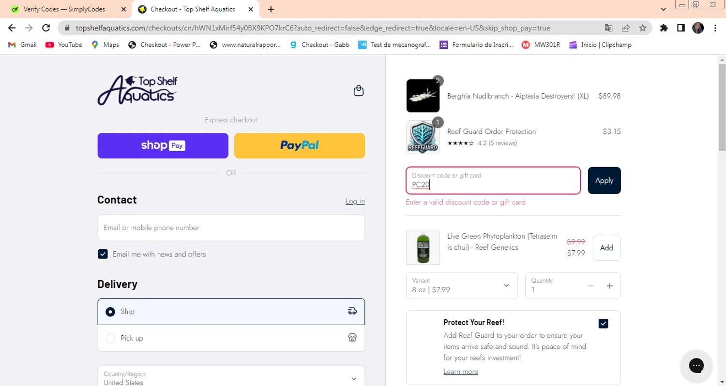
Task: Click the Live Green Phytoplankton bottle thumbnail
Action: [423, 247]
